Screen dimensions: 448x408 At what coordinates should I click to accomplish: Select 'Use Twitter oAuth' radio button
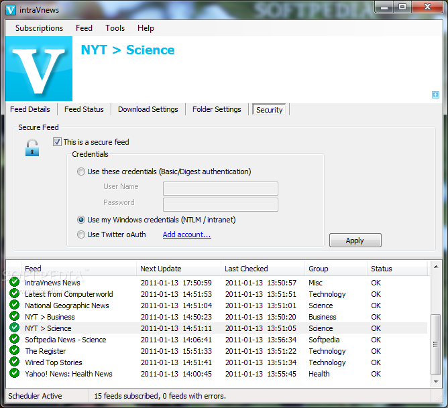[x=81, y=234]
